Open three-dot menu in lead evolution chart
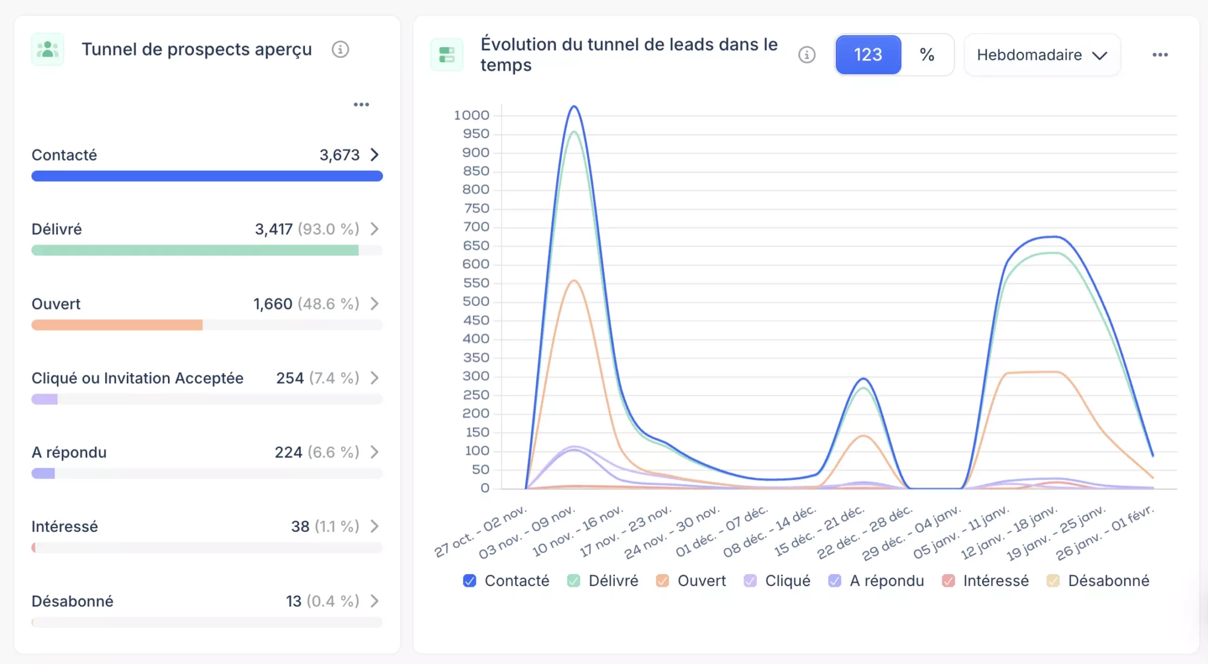This screenshot has height=664, width=1208. [1160, 55]
